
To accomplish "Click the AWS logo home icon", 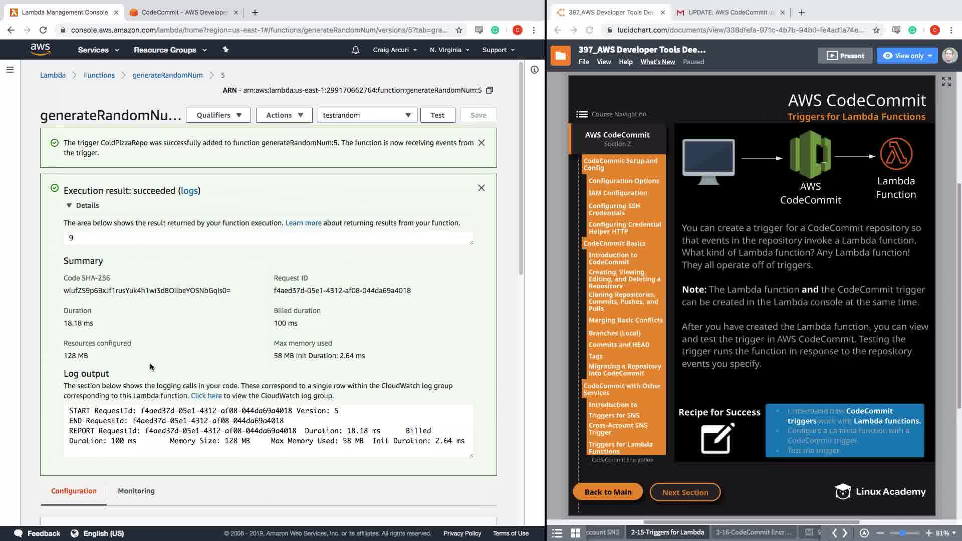I will click(x=40, y=49).
